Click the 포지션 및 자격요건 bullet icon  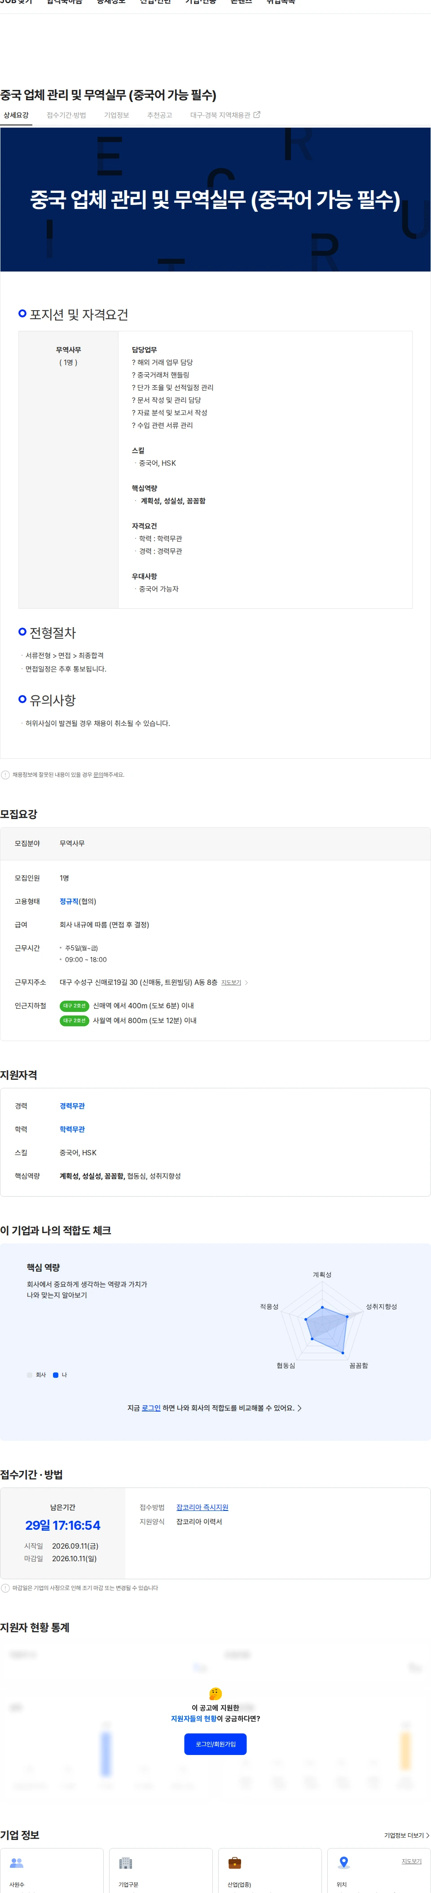coord(22,314)
